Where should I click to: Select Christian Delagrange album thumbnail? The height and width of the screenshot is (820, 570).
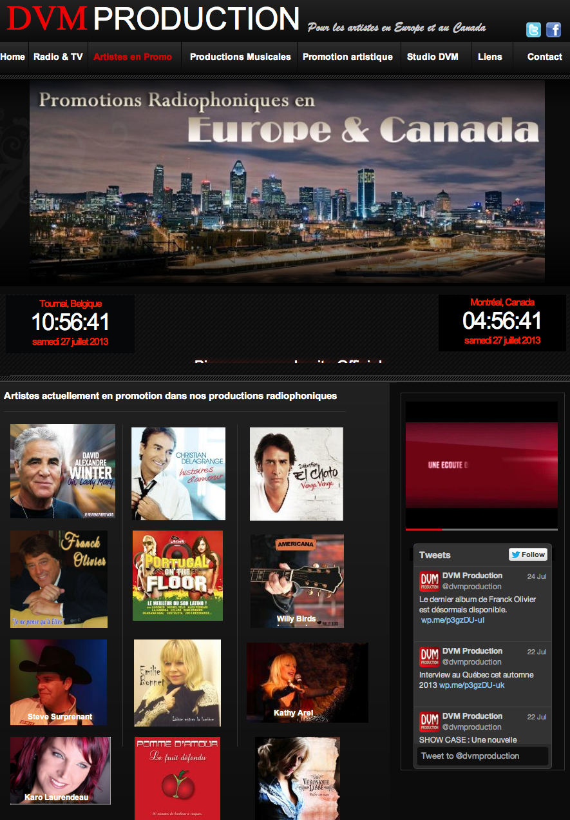[x=178, y=474]
